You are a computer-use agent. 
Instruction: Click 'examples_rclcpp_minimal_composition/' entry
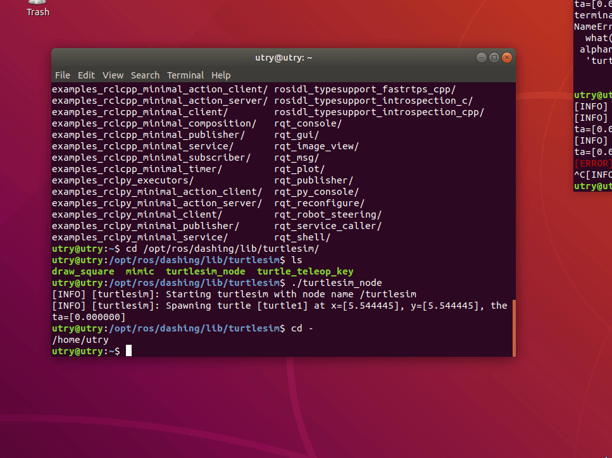pos(154,123)
